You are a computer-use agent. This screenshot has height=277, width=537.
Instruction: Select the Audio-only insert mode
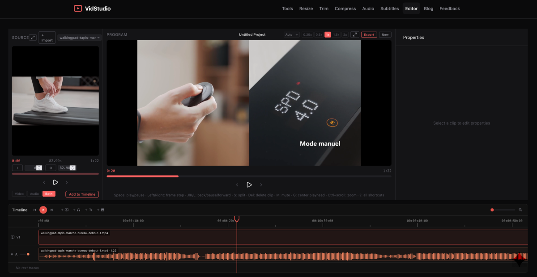point(34,194)
